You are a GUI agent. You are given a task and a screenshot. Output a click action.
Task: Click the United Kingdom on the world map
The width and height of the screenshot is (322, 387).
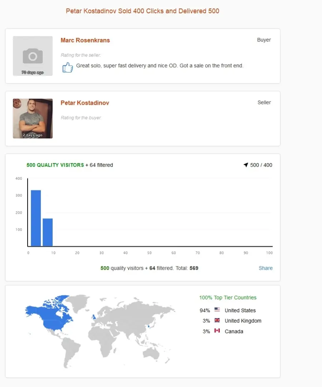[94, 317]
